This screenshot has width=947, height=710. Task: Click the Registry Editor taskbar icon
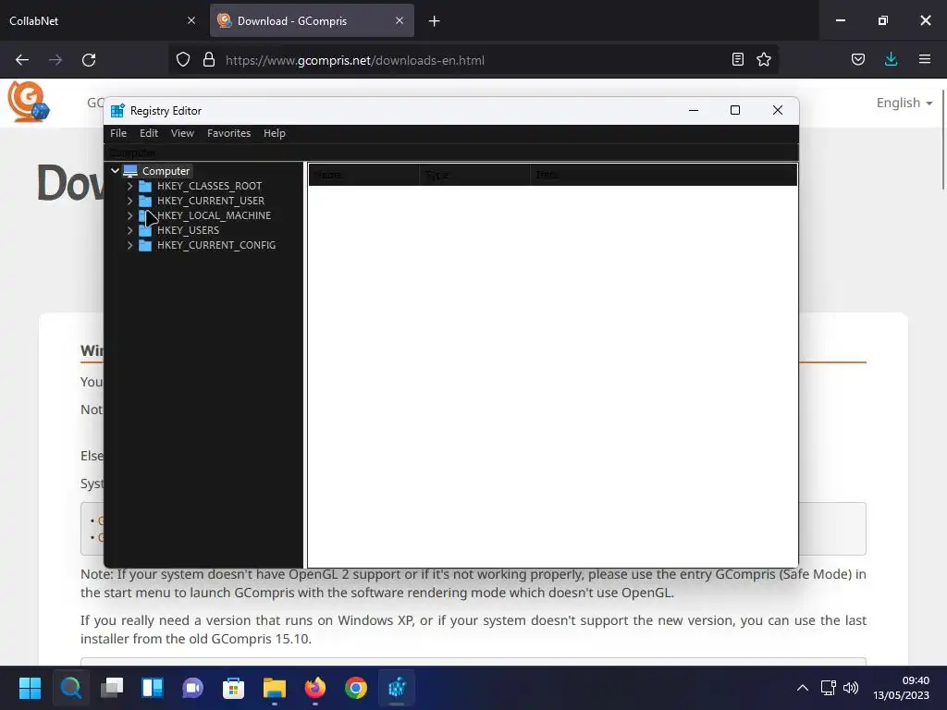coord(397,688)
